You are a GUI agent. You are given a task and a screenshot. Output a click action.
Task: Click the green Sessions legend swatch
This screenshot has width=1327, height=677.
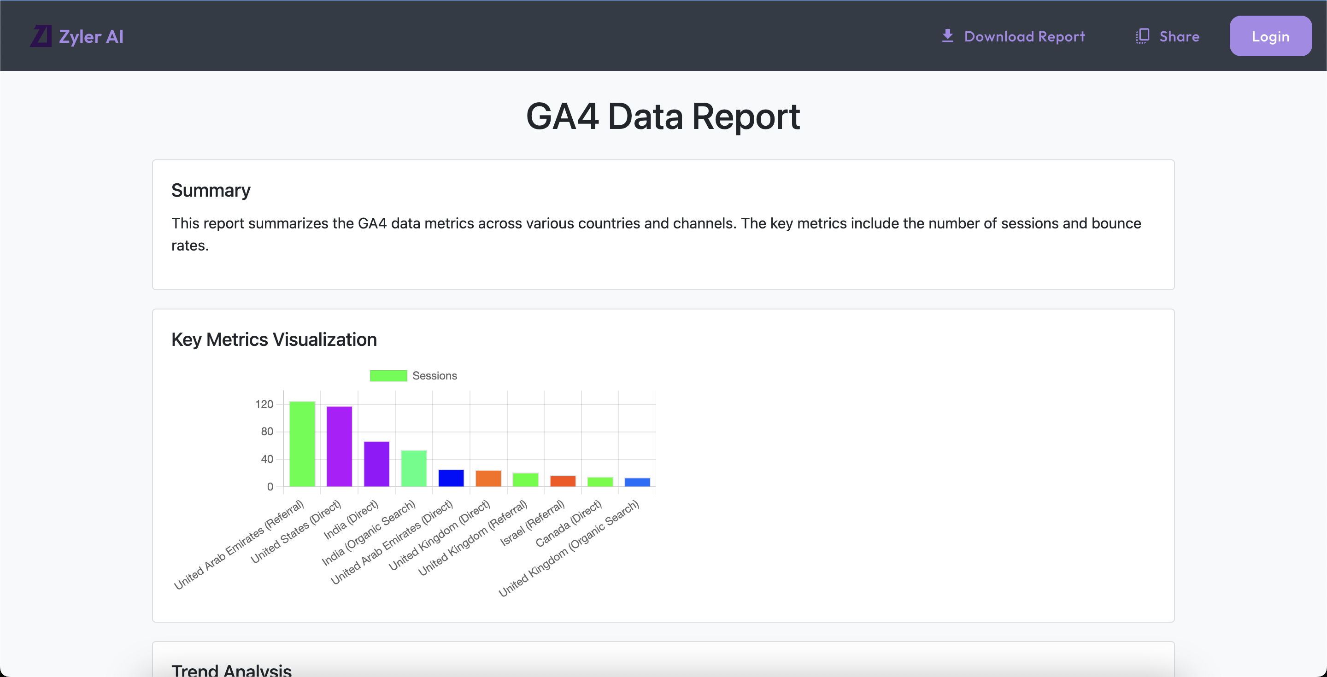(x=388, y=376)
